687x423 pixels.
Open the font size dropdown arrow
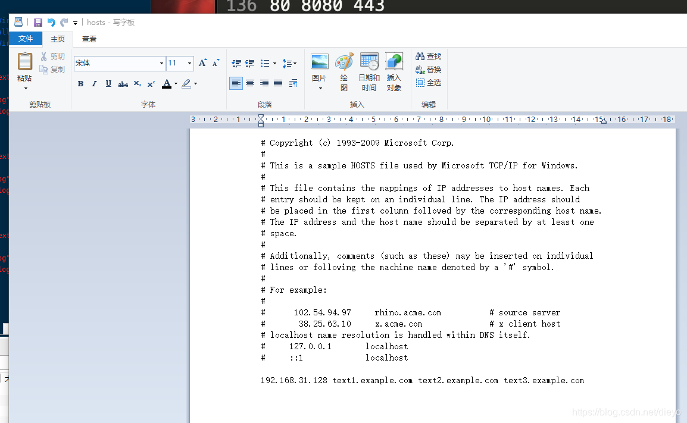pos(190,63)
